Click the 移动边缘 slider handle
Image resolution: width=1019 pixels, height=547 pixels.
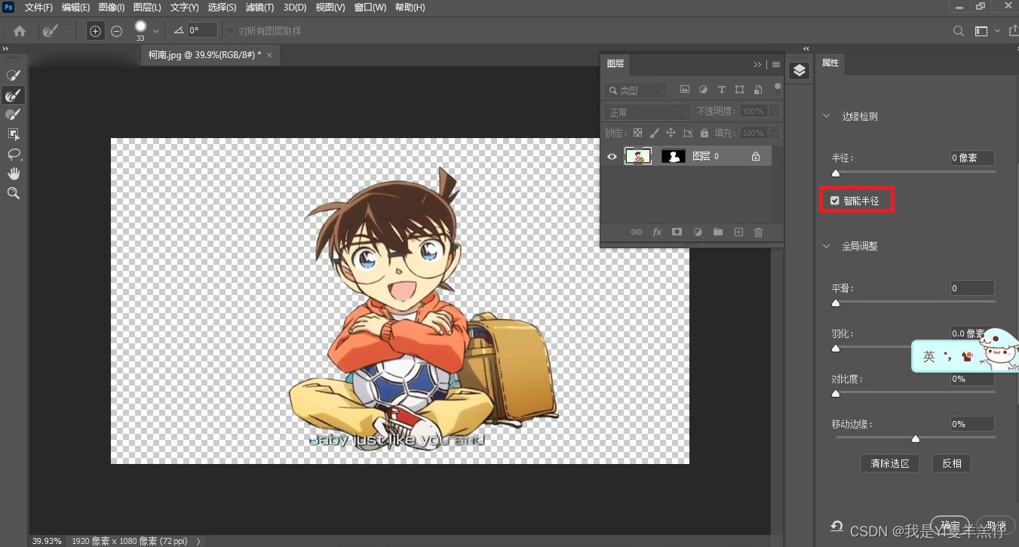[916, 438]
